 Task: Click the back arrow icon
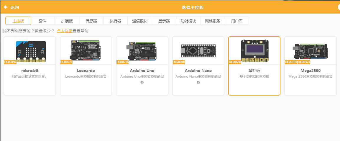[6, 7]
